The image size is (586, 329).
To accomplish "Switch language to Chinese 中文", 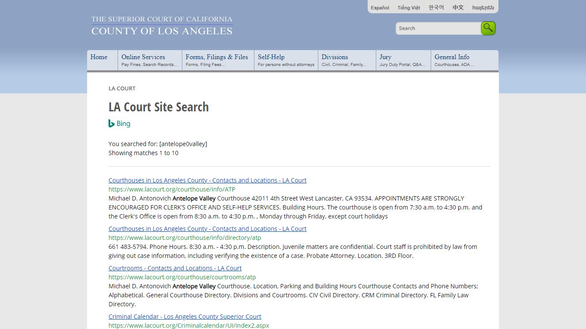I will tap(458, 8).
